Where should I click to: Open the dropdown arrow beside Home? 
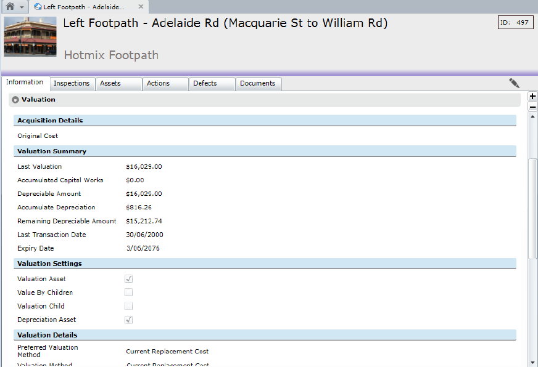click(x=22, y=7)
